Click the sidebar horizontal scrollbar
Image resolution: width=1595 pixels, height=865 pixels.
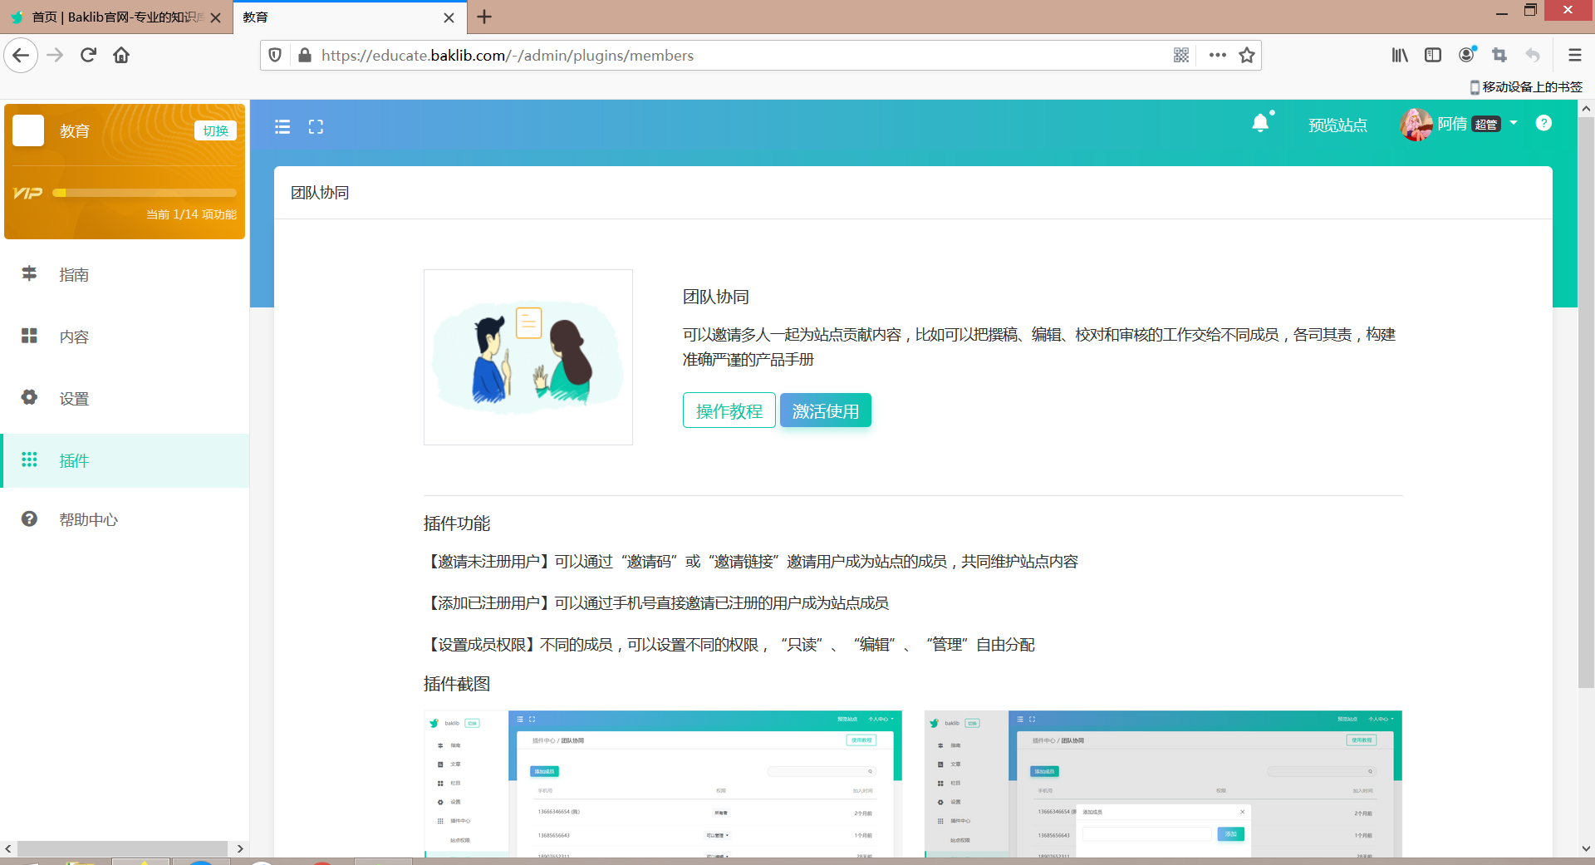coord(122,848)
